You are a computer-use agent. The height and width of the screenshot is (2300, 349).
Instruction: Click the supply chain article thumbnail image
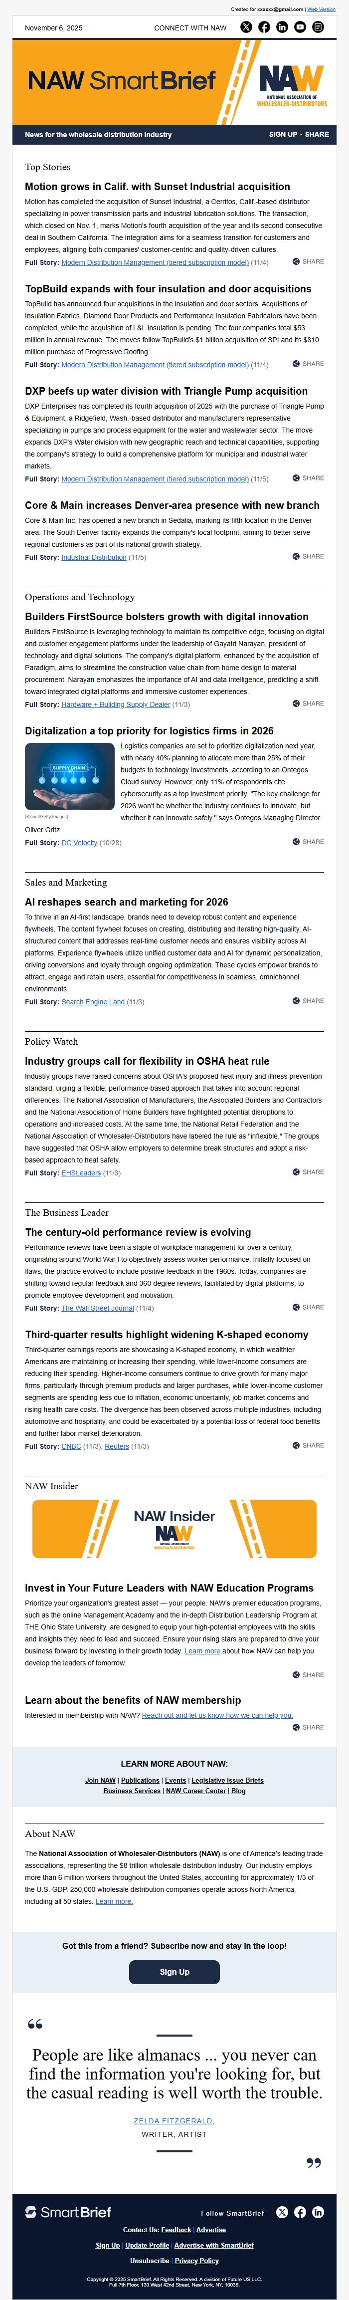coord(70,776)
